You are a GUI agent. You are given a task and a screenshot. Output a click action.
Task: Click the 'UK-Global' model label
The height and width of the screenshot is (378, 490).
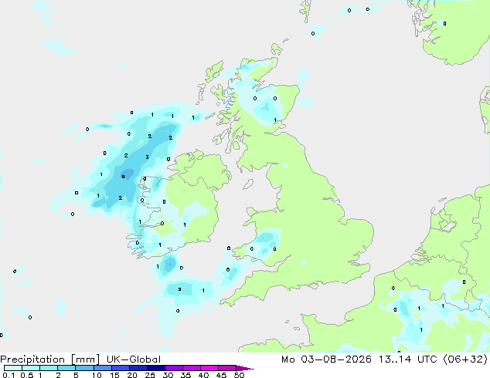point(134,359)
